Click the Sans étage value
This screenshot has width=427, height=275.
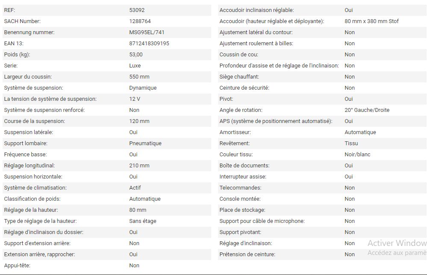pos(143,221)
